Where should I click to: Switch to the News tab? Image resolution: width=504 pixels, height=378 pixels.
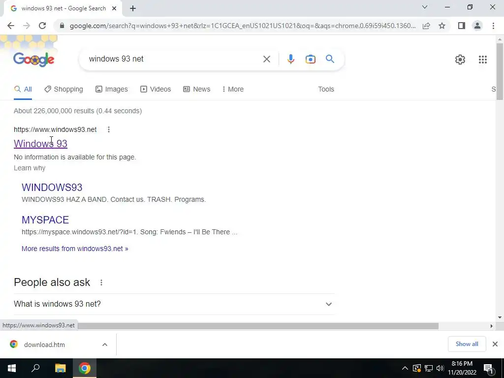tap(197, 90)
